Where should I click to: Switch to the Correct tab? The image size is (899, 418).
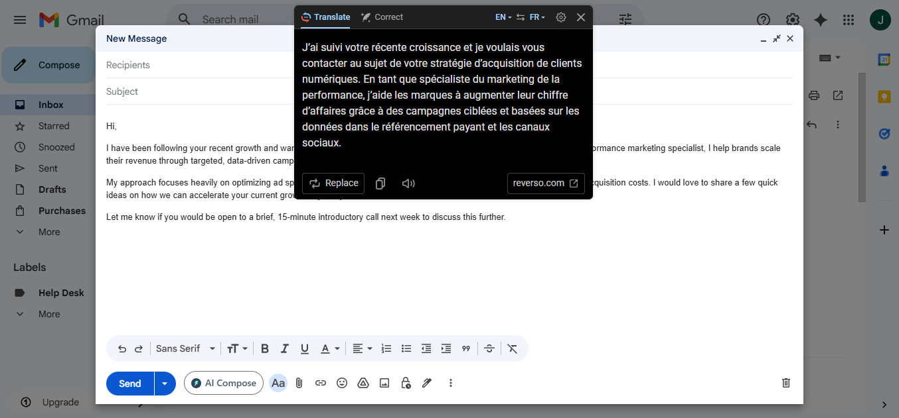tap(382, 17)
